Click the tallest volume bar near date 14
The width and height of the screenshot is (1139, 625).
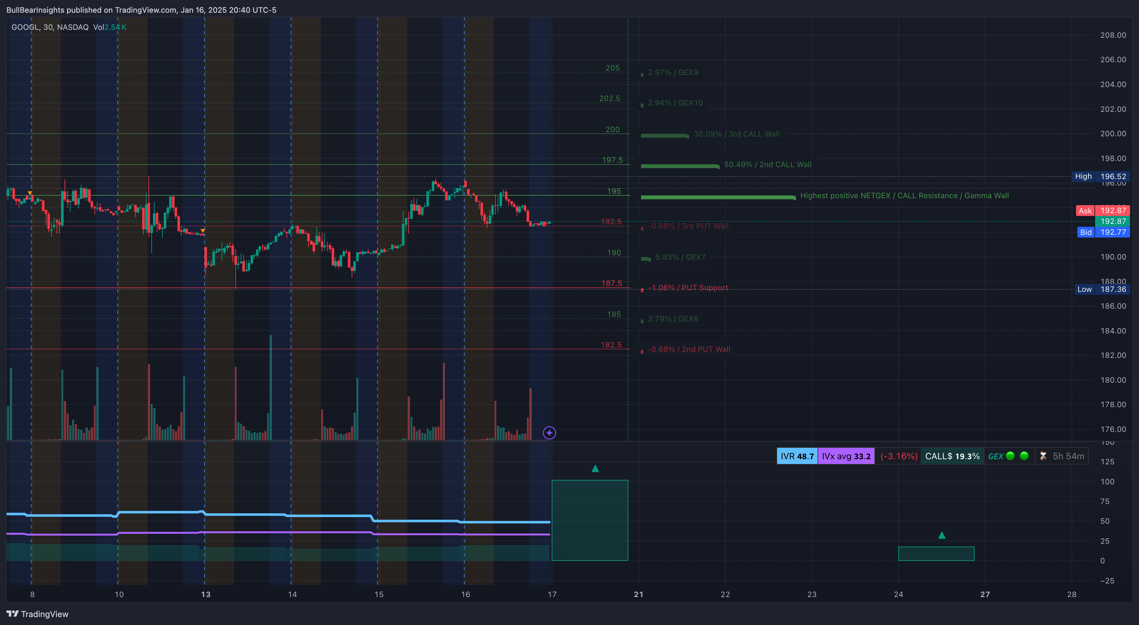point(271,388)
